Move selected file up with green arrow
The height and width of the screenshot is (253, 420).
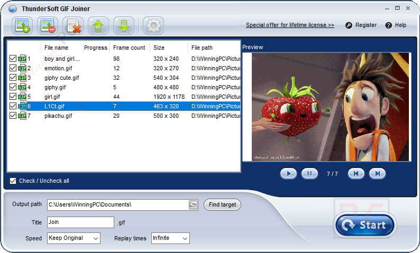tap(98, 26)
